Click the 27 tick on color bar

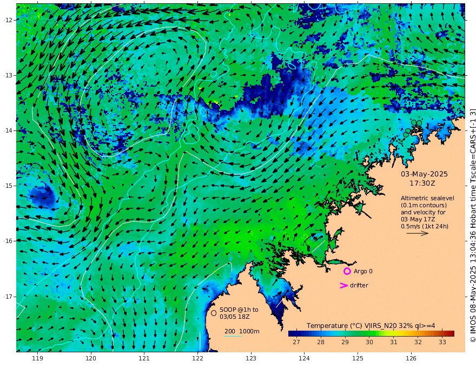click(x=296, y=342)
